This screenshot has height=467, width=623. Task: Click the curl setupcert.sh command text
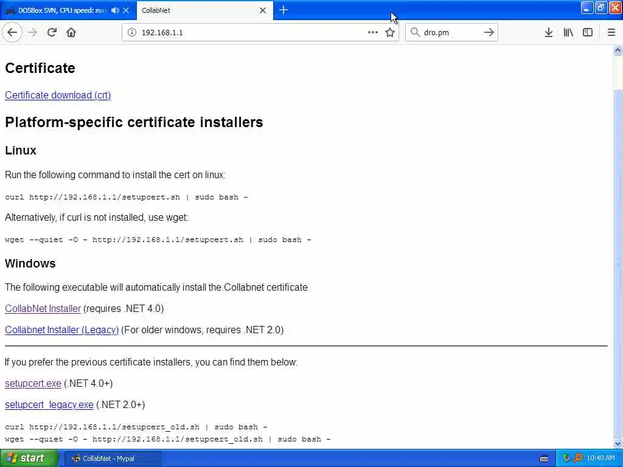127,197
